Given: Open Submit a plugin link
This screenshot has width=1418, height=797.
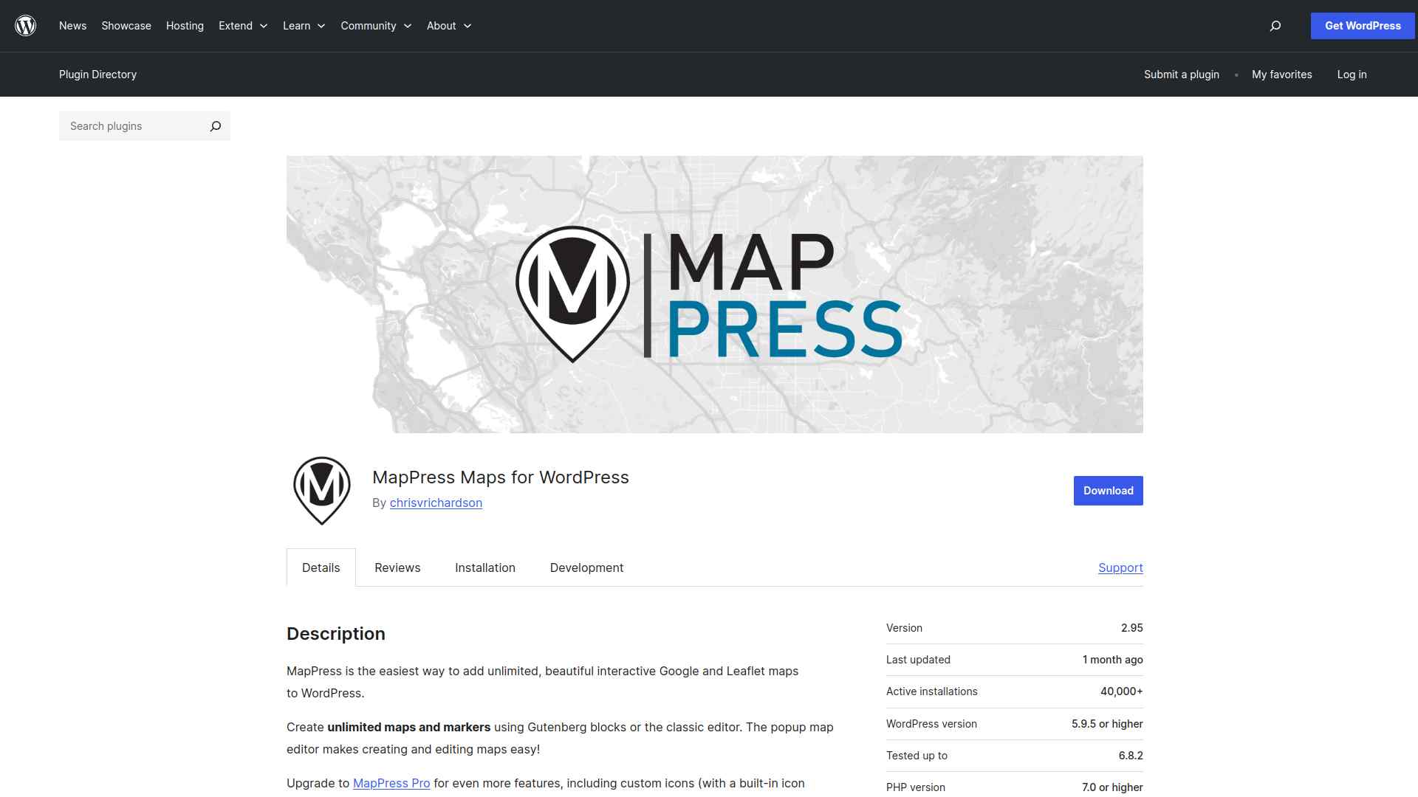Looking at the screenshot, I should click(x=1182, y=75).
